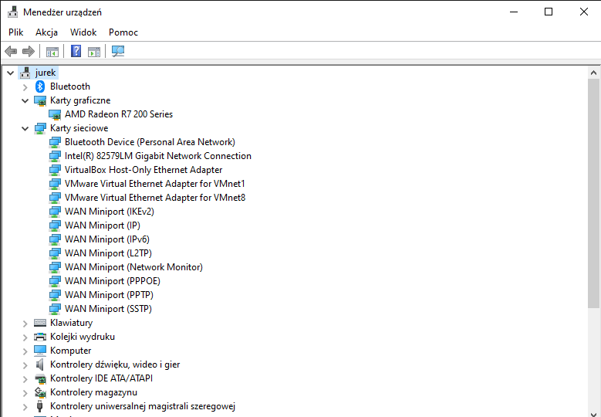601x417 pixels.
Task: Open the Pomoc menu
Action: [123, 32]
